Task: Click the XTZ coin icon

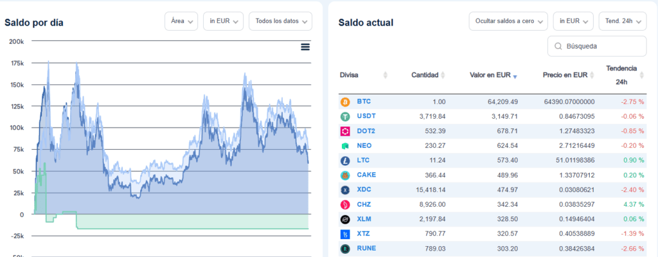Action: click(x=345, y=235)
